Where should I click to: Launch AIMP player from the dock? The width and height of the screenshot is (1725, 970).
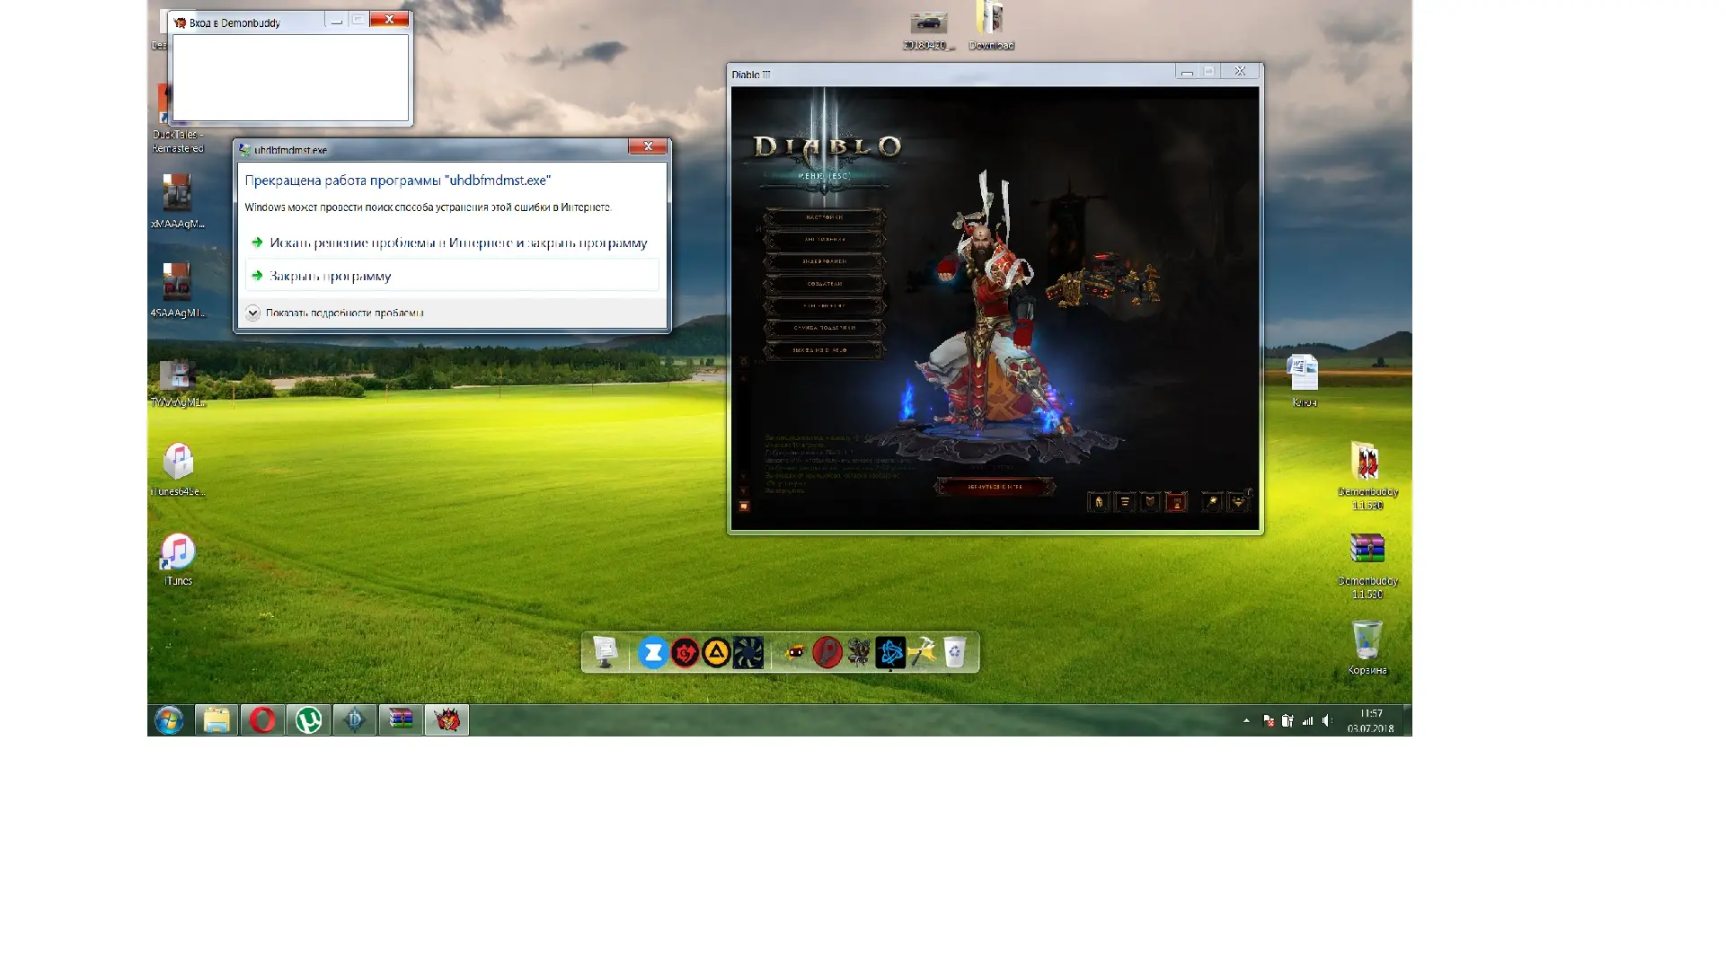point(716,653)
